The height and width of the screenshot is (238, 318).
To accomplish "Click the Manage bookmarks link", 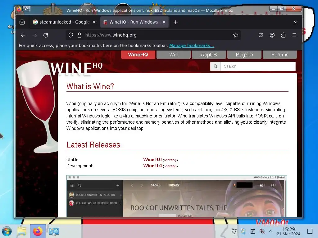I will click(x=192, y=46).
